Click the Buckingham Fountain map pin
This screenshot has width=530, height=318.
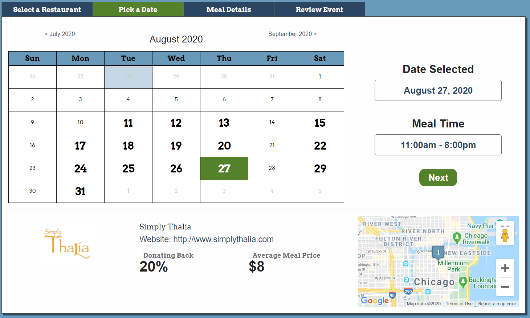[463, 282]
